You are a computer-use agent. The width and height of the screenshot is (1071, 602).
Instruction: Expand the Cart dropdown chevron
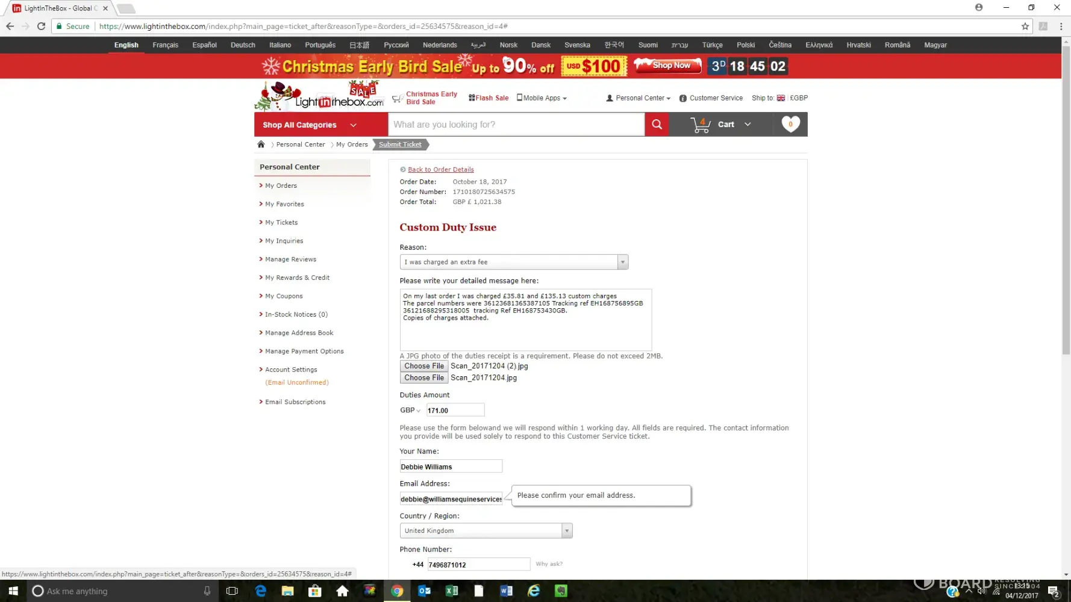coord(748,125)
